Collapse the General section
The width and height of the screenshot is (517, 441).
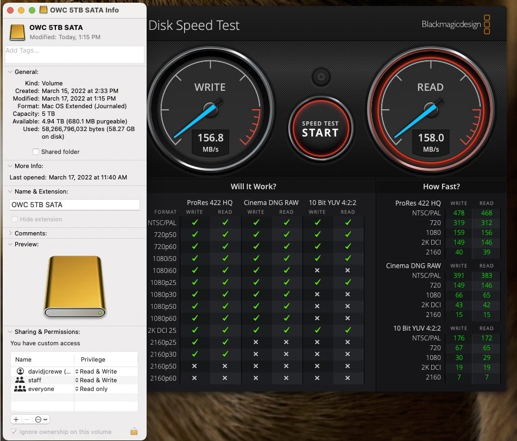pyautogui.click(x=10, y=72)
